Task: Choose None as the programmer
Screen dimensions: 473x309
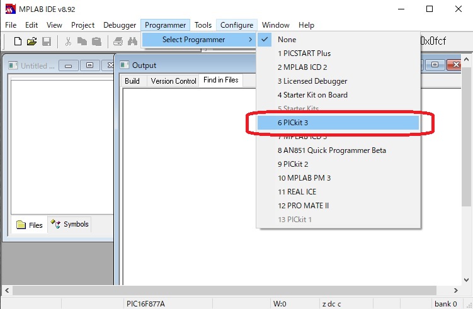Action: point(338,40)
